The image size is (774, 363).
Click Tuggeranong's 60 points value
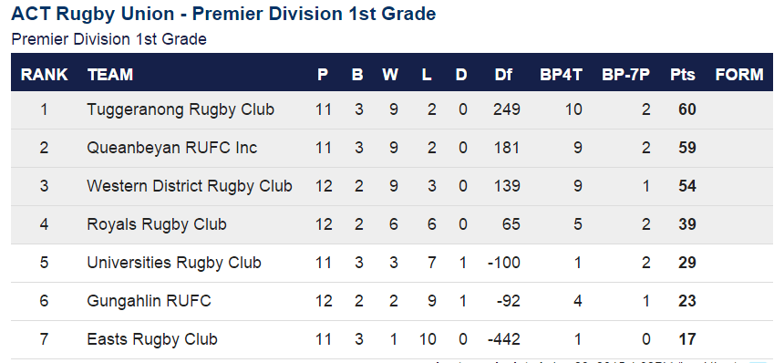687,109
